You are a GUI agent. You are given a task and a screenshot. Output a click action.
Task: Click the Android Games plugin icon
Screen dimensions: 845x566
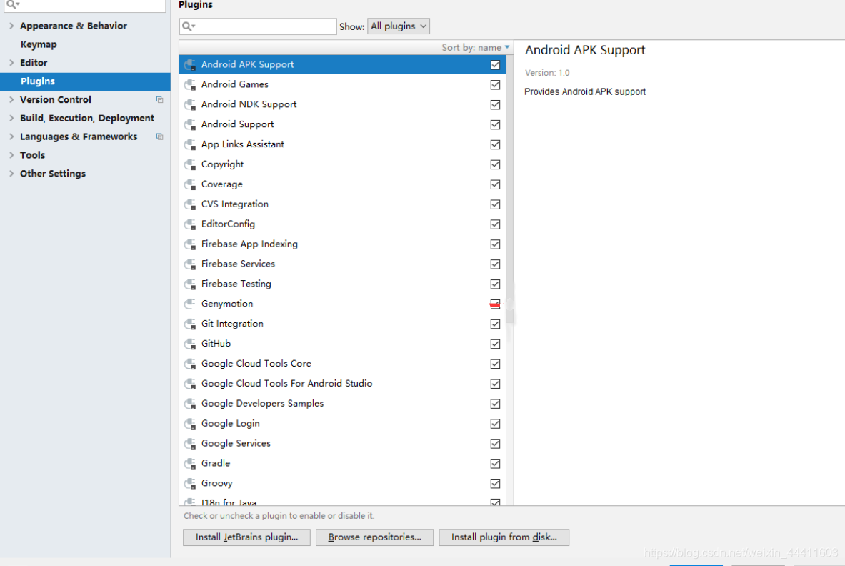tap(190, 84)
